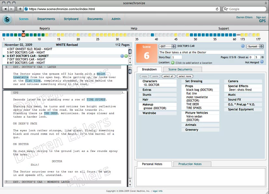The height and width of the screenshot is (194, 269).
Task: Open the Documents tab
Action: tap(95, 19)
